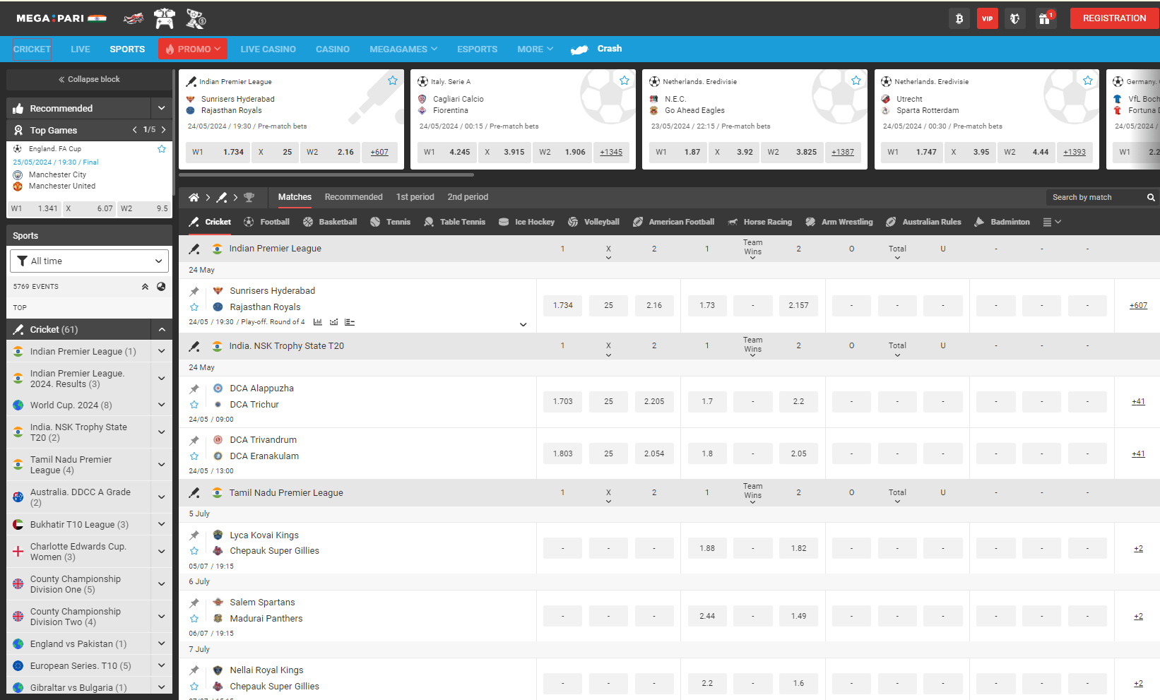Star the Salem Spartans match row

pos(194,619)
